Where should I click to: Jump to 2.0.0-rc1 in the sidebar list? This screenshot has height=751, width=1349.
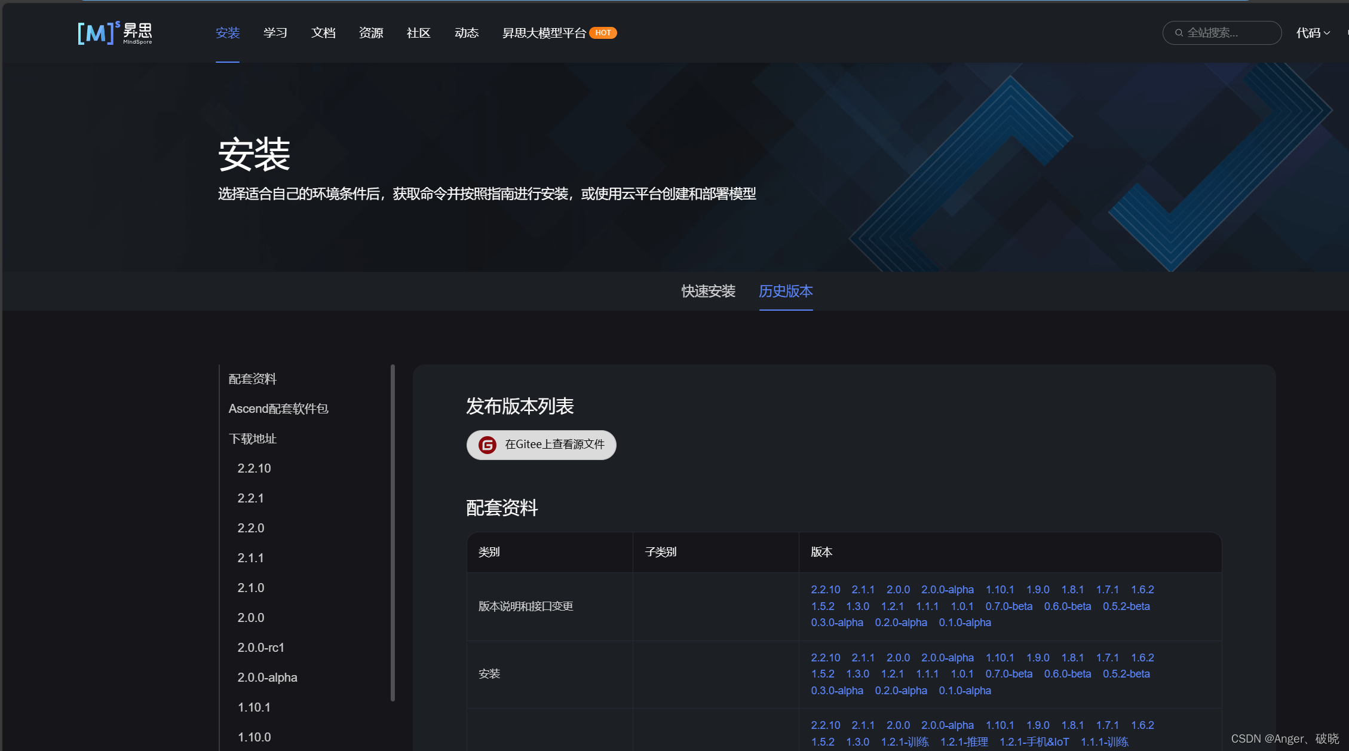click(260, 648)
